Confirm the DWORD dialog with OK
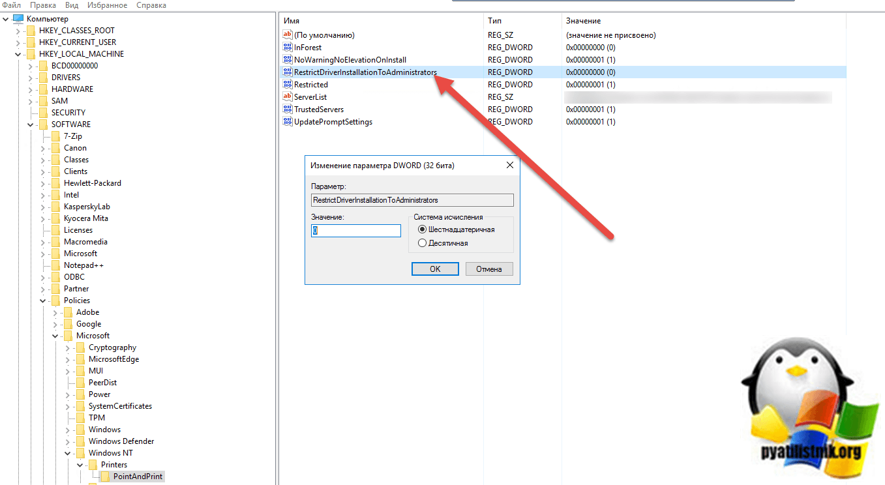The image size is (885, 485). click(435, 269)
